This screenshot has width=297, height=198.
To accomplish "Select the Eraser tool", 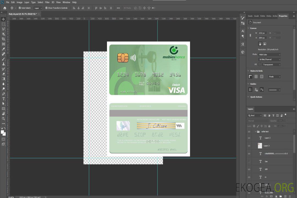I will point(3,74).
